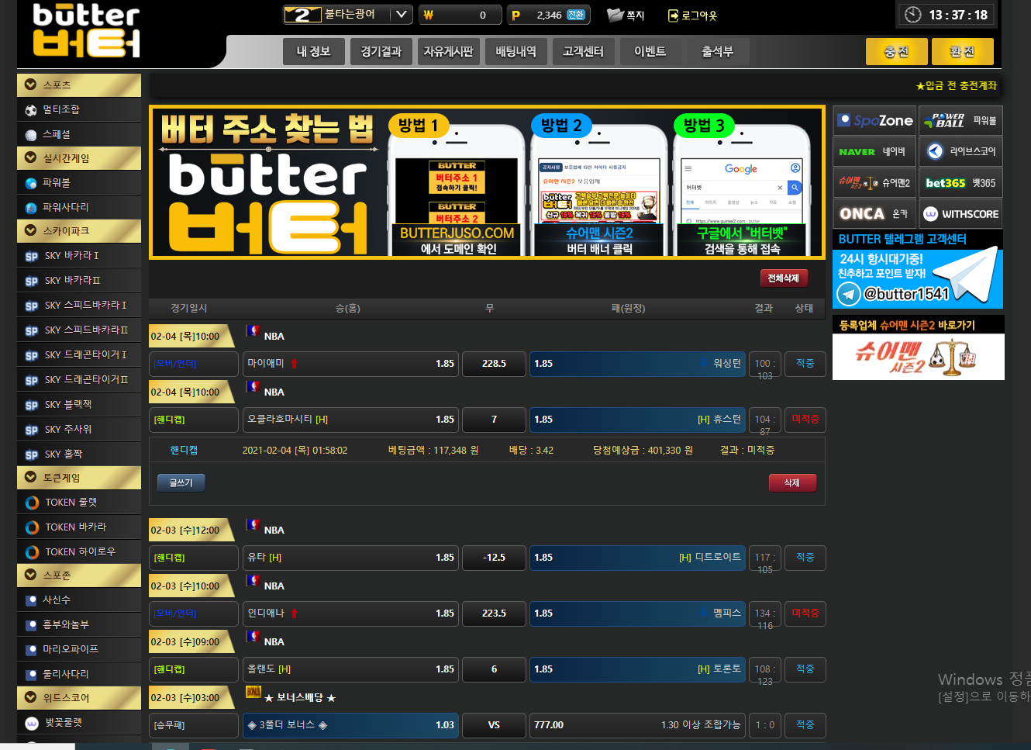The width and height of the screenshot is (1031, 750).
Task: Click the 쪽지 message folder icon
Action: tap(615, 15)
